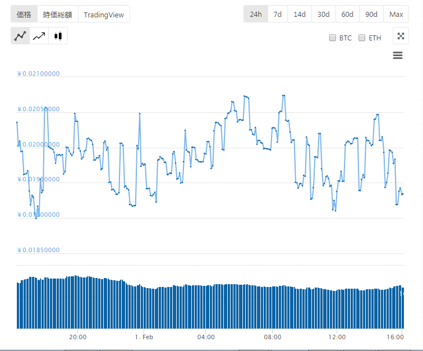Screen dimensions: 423x351
Task: Open the chart hamburger menu
Action: tap(398, 55)
